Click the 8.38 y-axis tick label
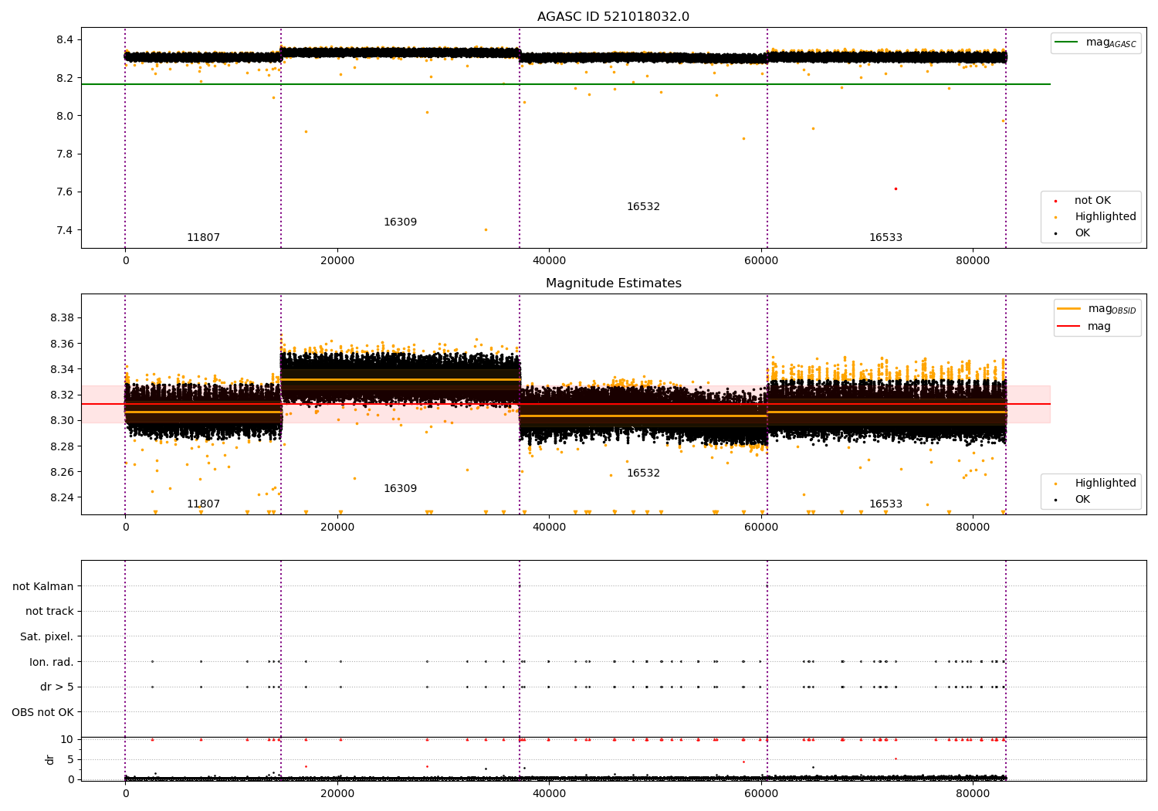This screenshot has height=811, width=1158. (62, 318)
